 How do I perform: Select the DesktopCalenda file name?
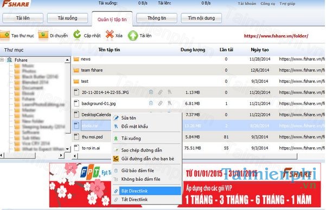(x=96, y=115)
